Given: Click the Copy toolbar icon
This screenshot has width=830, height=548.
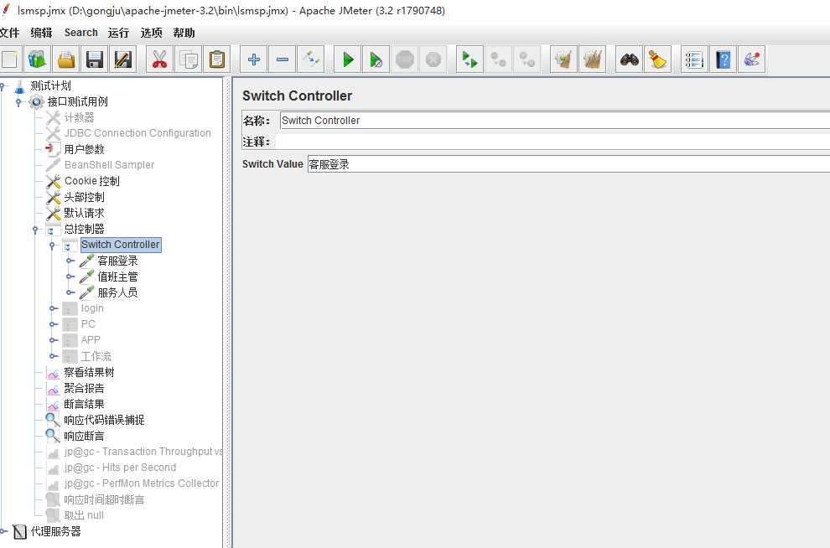Looking at the screenshot, I should pyautogui.click(x=189, y=59).
